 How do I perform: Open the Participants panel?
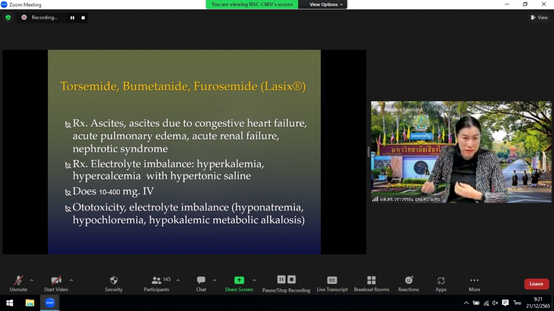pyautogui.click(x=157, y=281)
